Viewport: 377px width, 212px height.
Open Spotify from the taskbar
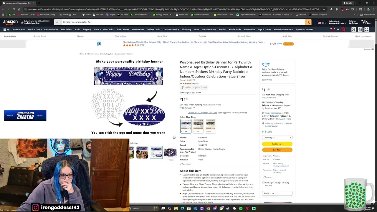click(x=241, y=208)
